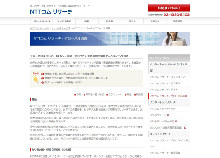Click numbered point 1 about 世界86ヶ国 monitors
The image size is (220, 158).
click(x=68, y=74)
